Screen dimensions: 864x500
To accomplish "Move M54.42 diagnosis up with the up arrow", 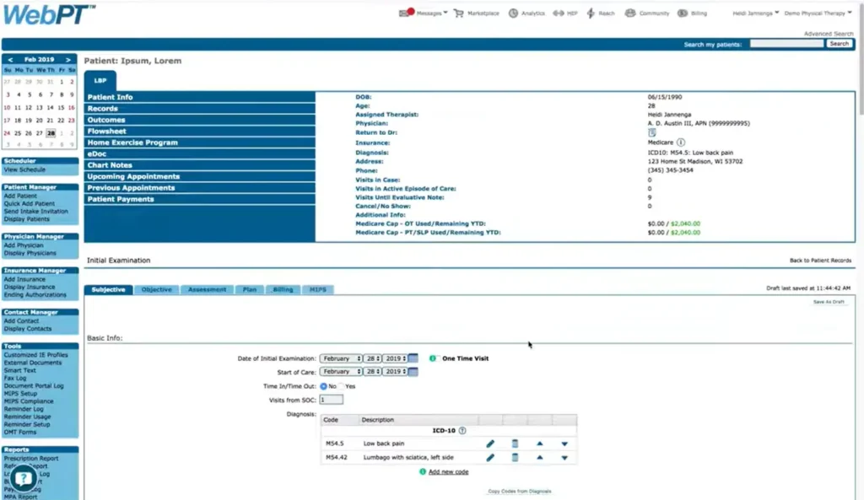I will (x=541, y=456).
